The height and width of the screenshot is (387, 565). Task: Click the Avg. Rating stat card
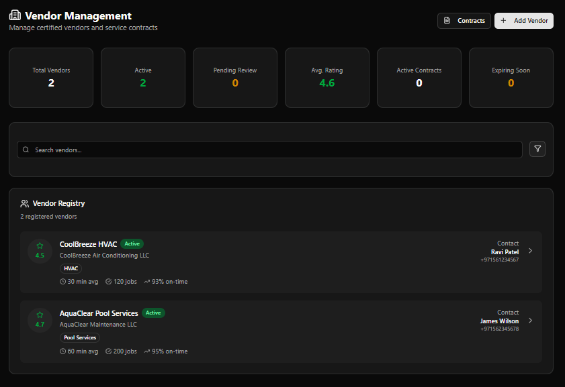click(x=327, y=78)
